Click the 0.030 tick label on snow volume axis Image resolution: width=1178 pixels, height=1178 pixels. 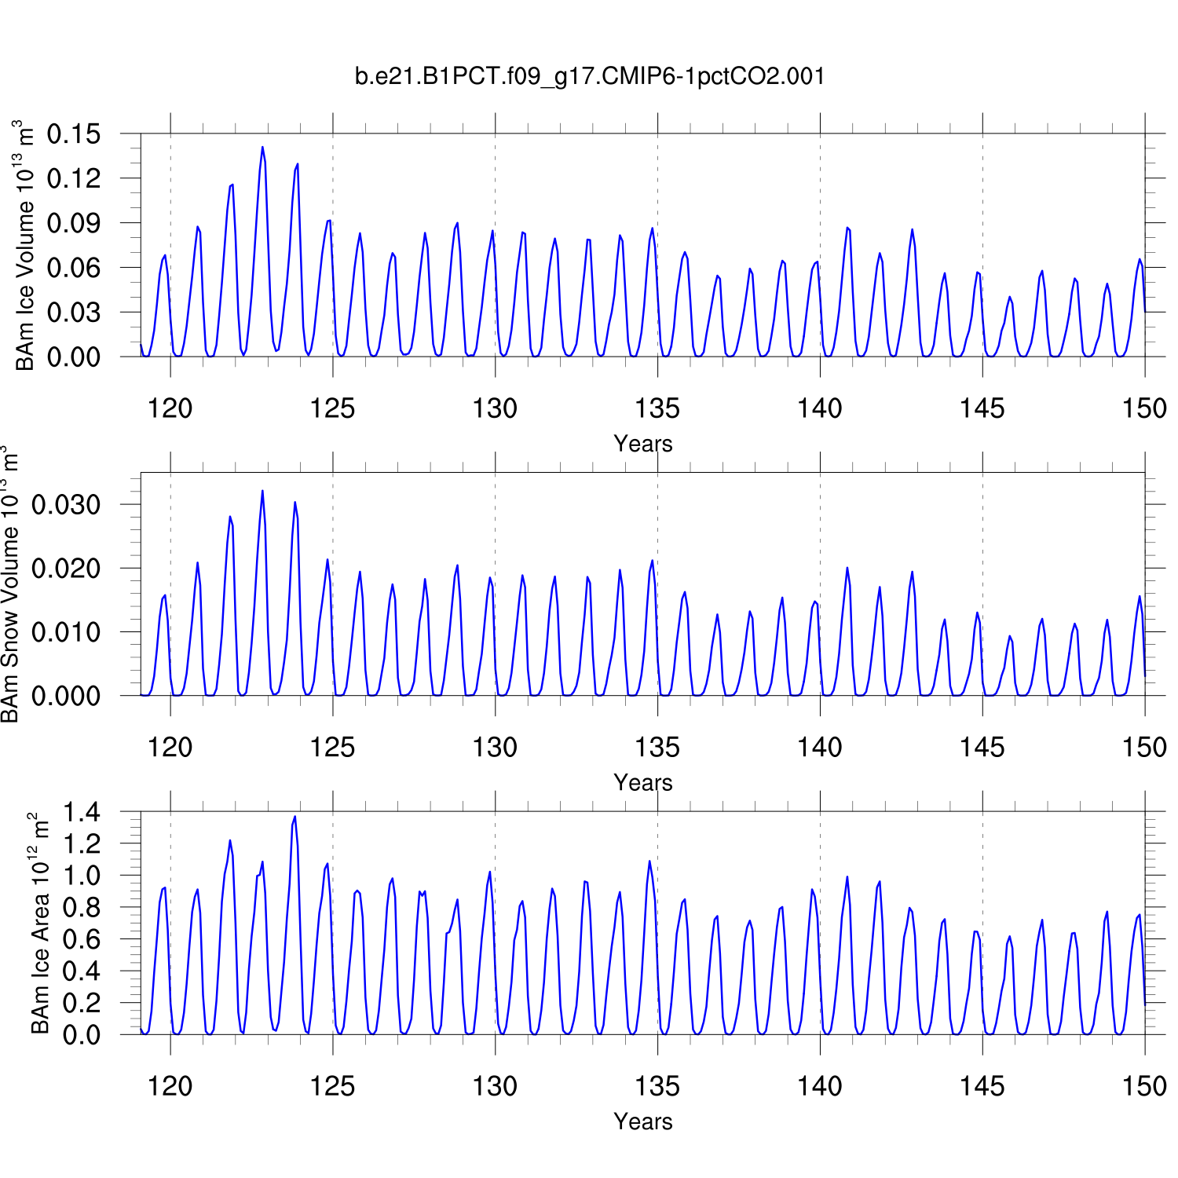[x=66, y=505]
